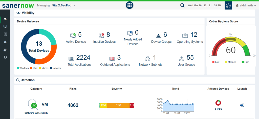Select the eye icon in left sidebar
This screenshot has width=259, height=119.
[x=5, y=19]
